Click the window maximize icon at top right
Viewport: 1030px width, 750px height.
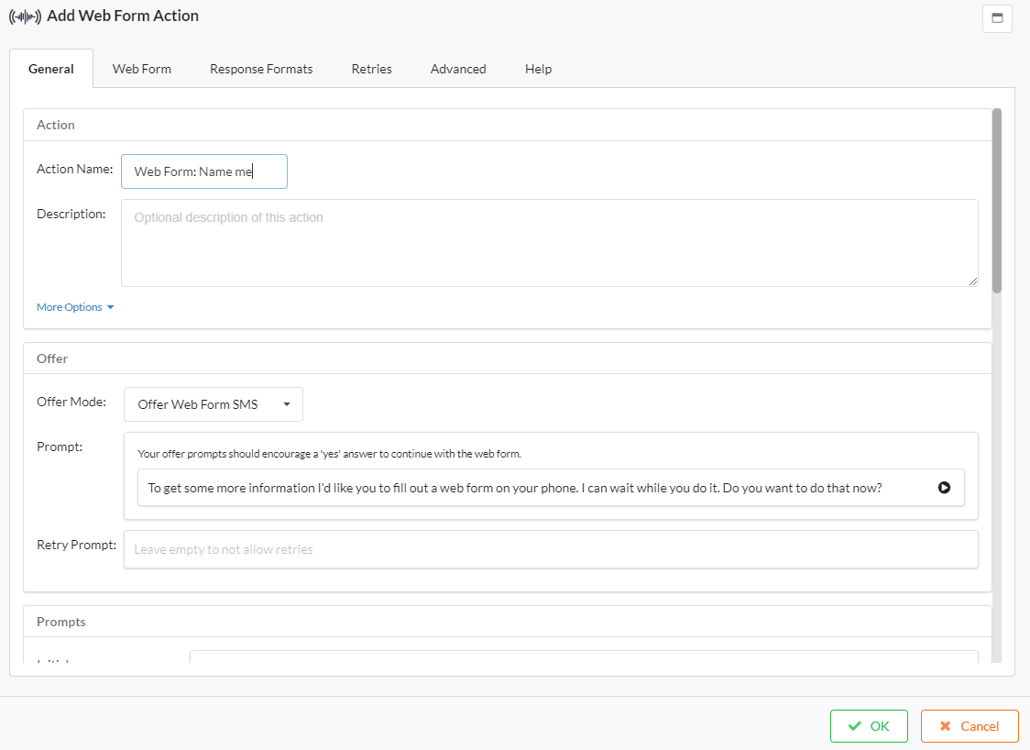pyautogui.click(x=997, y=18)
